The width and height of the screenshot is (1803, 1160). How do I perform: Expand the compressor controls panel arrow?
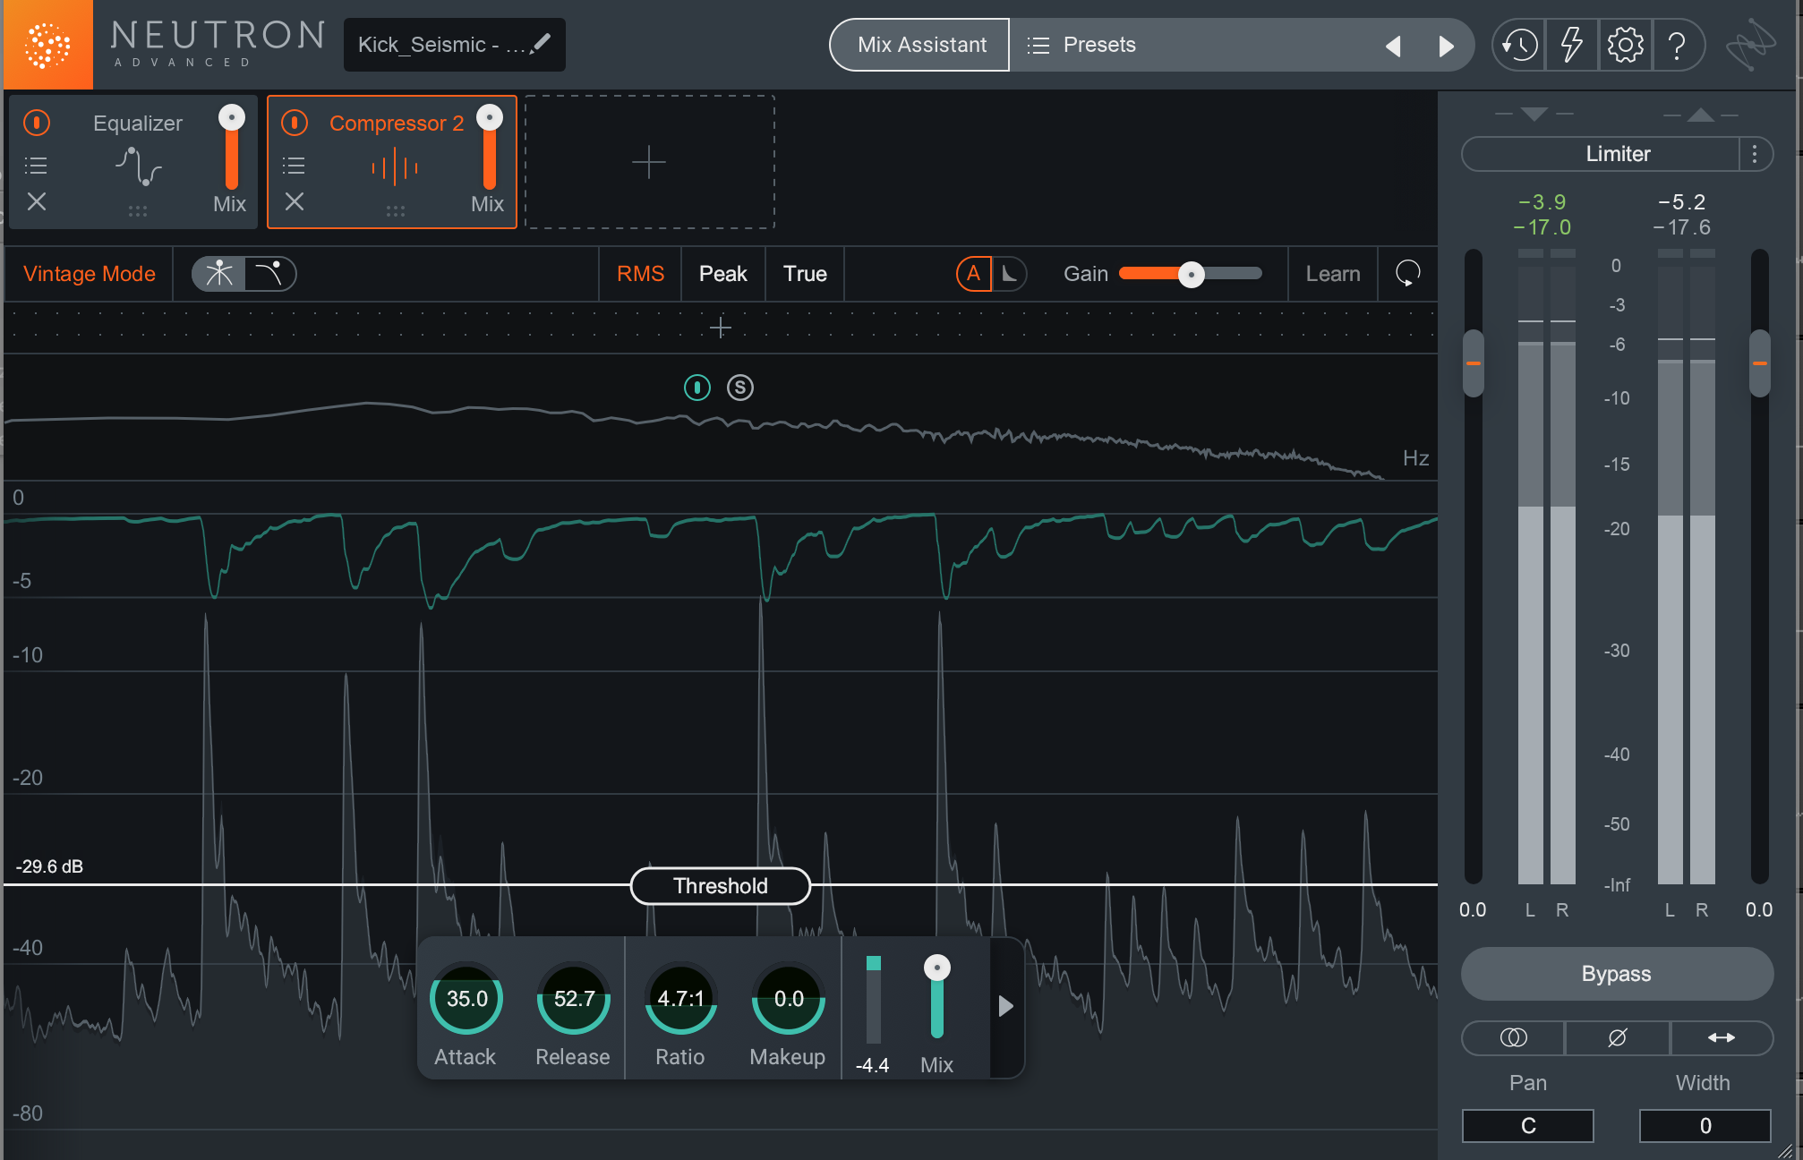(x=1006, y=1006)
